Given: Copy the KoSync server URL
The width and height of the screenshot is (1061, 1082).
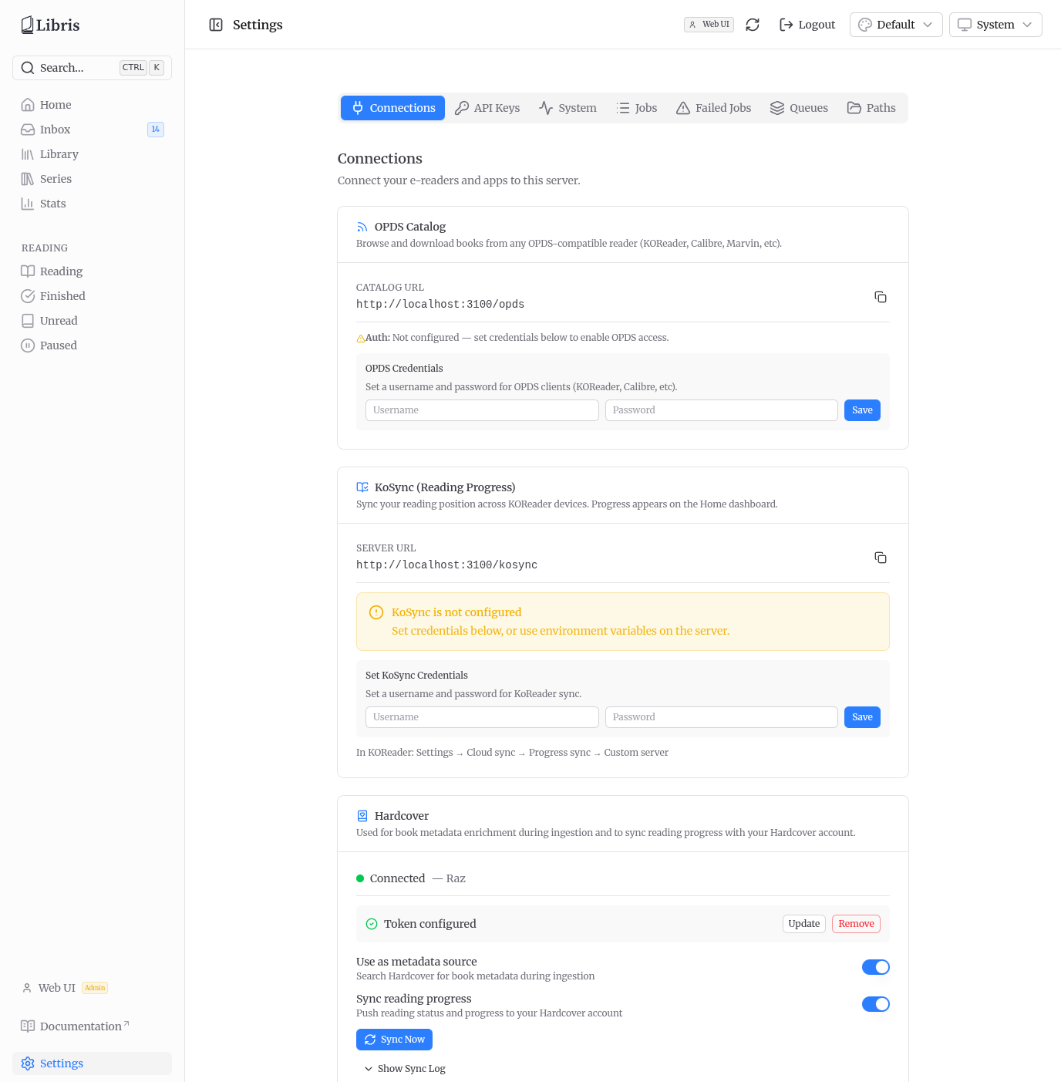Looking at the screenshot, I should tap(881, 558).
